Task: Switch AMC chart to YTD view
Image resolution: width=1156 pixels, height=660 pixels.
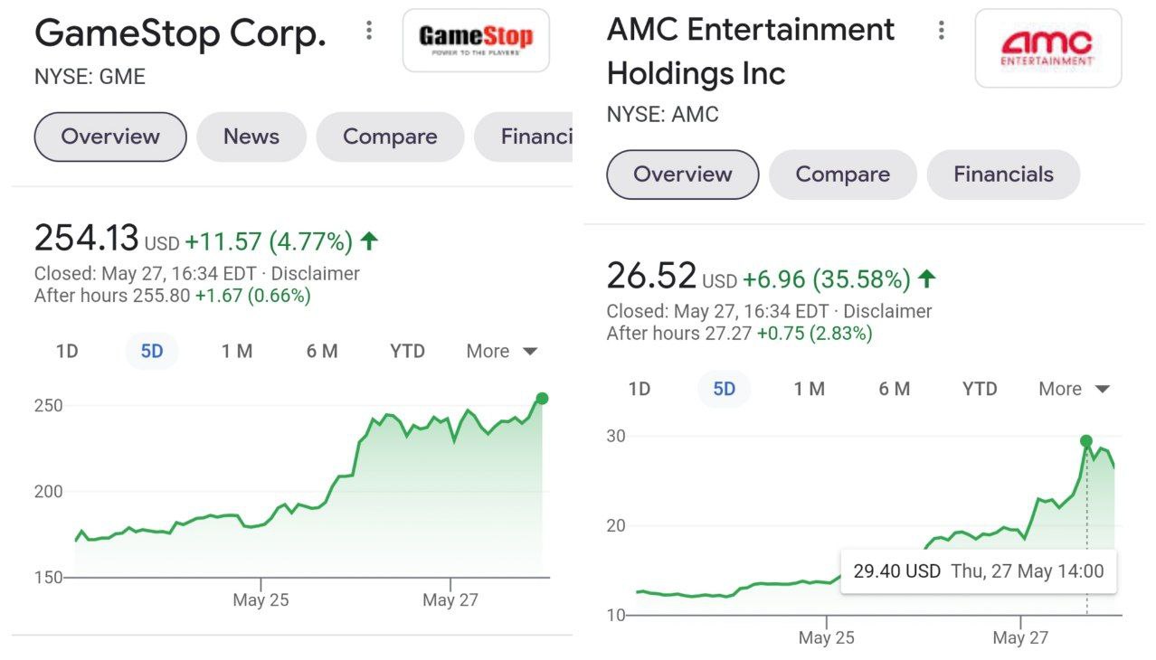Action: (979, 389)
